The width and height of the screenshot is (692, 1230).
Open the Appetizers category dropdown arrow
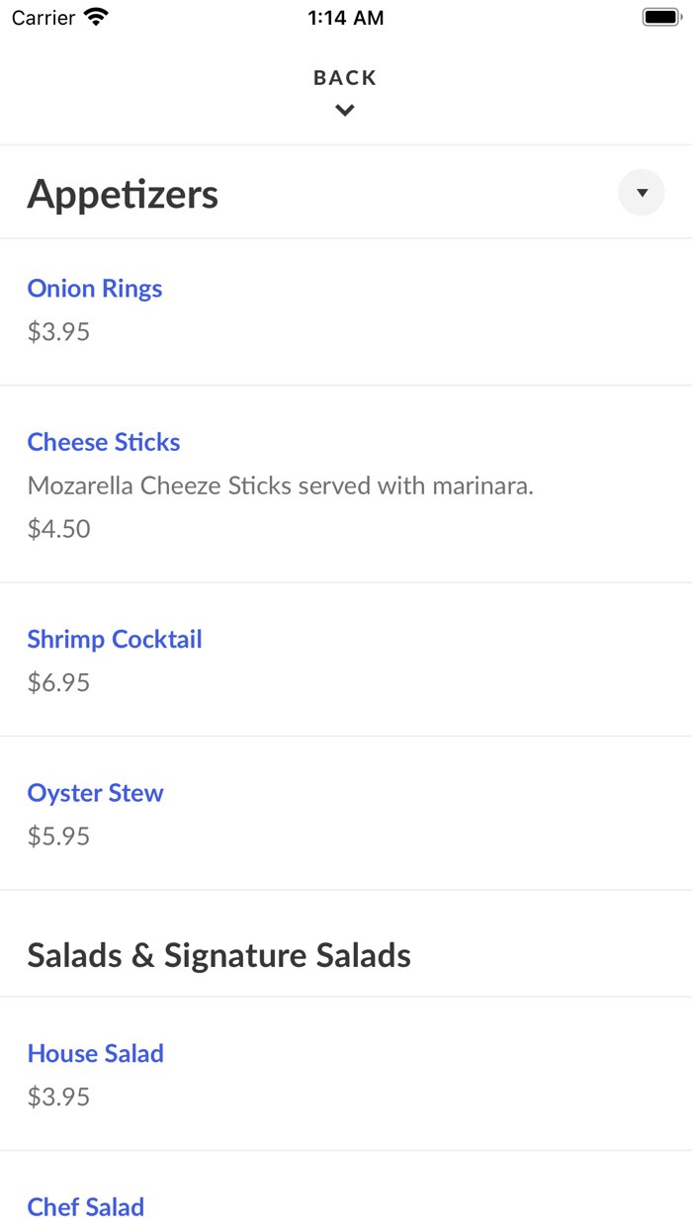642,193
